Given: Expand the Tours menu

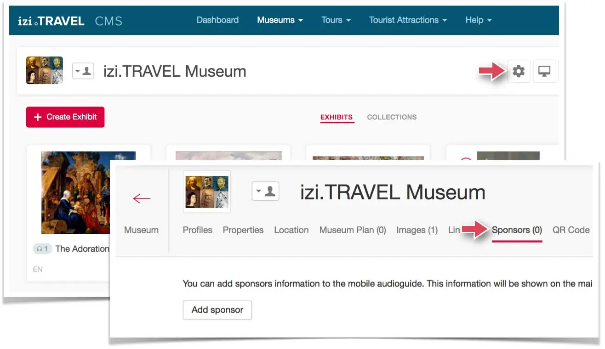Looking at the screenshot, I should (336, 20).
